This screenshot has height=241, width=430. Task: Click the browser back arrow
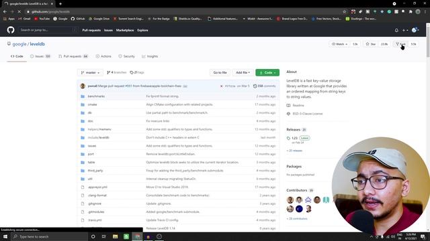tap(5, 12)
